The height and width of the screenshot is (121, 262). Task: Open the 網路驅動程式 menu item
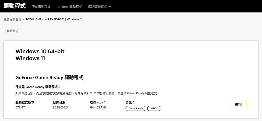pyautogui.click(x=97, y=7)
